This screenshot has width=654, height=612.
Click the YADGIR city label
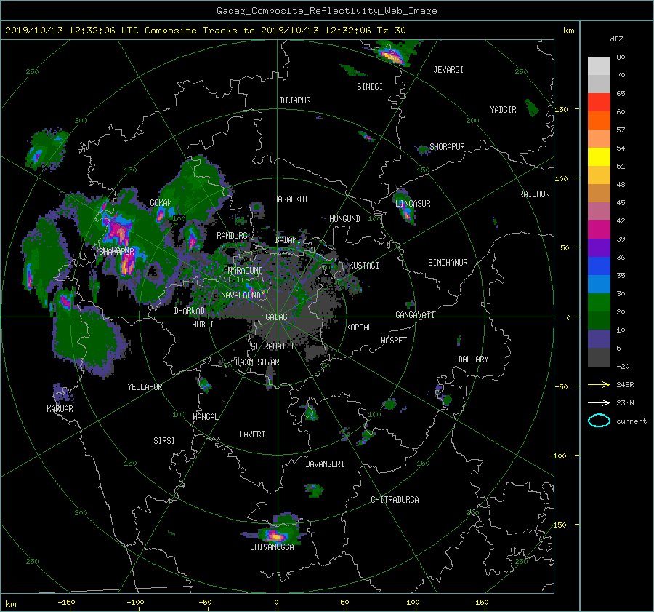click(x=503, y=110)
